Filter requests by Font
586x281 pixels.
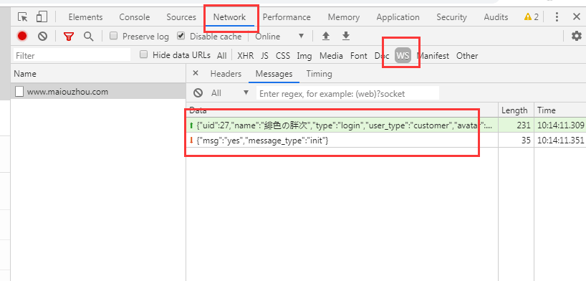(x=359, y=56)
